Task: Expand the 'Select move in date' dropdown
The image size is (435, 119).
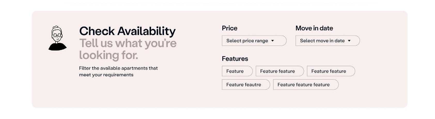Action: [x=327, y=41]
